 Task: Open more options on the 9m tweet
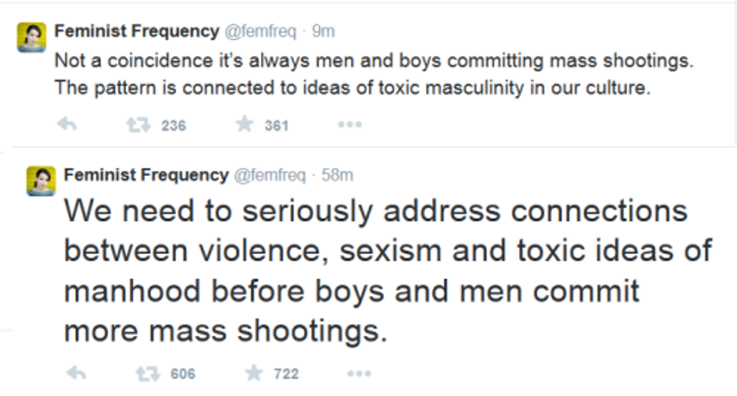pyautogui.click(x=350, y=125)
